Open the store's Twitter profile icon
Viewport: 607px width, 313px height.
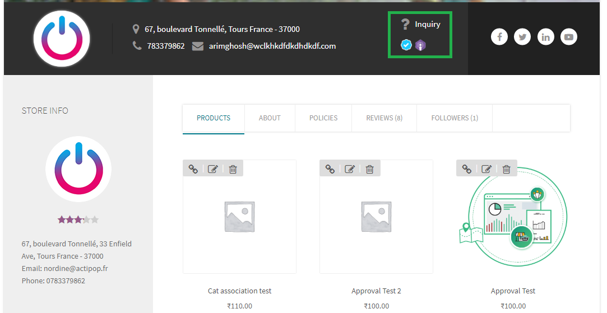522,37
